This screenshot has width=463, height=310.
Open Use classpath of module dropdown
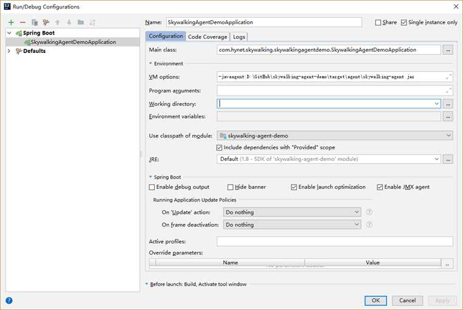click(x=448, y=136)
